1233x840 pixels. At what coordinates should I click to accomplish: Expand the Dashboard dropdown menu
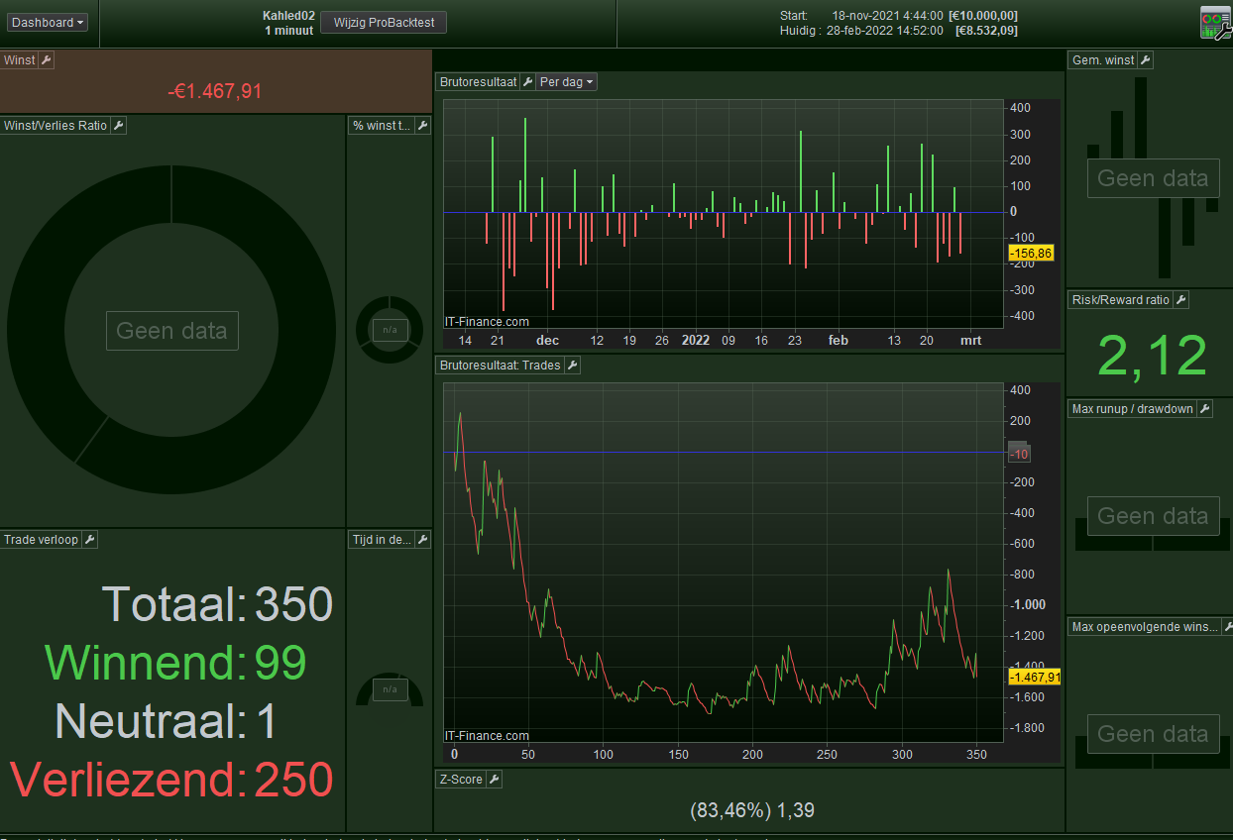point(49,22)
